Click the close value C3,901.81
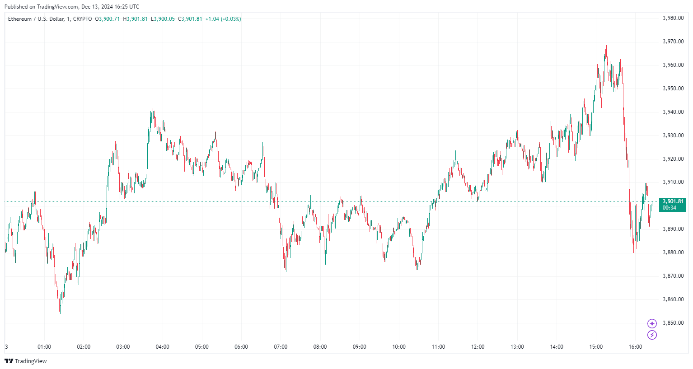 [x=190, y=19]
